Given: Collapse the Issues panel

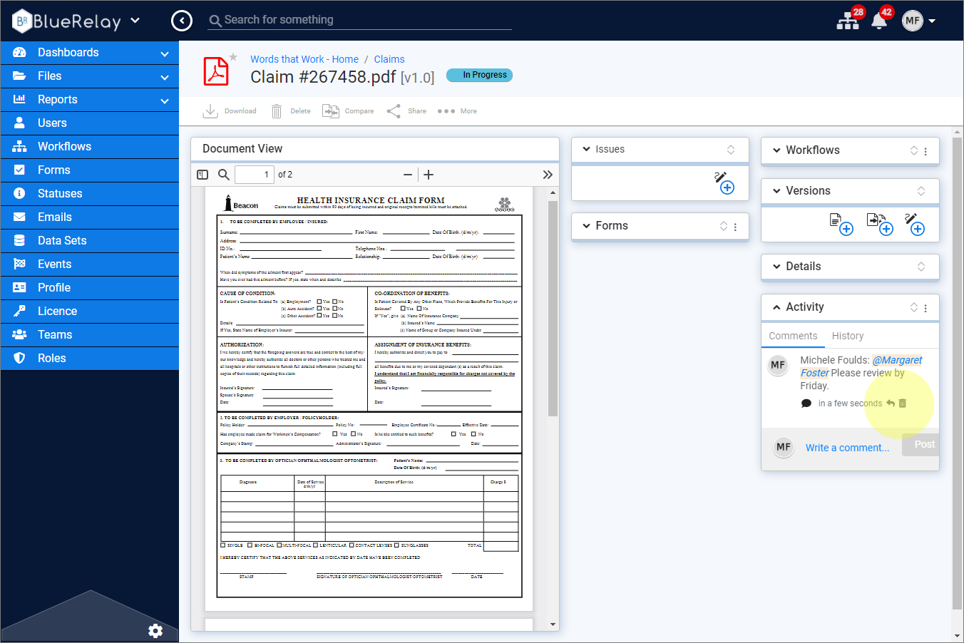Looking at the screenshot, I should point(587,149).
